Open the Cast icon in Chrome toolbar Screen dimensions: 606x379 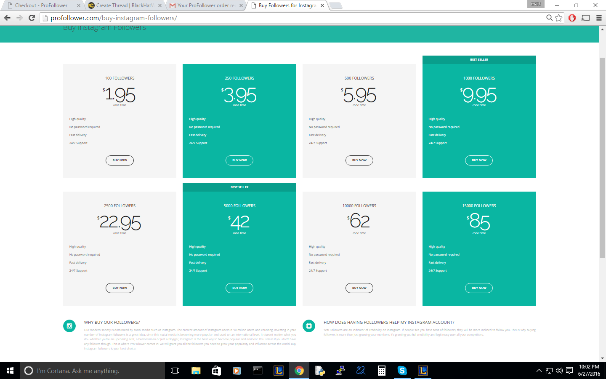[x=585, y=18]
